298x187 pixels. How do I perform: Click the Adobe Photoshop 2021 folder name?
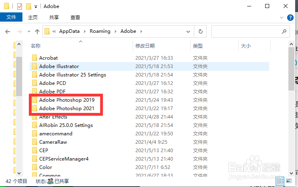click(67, 109)
